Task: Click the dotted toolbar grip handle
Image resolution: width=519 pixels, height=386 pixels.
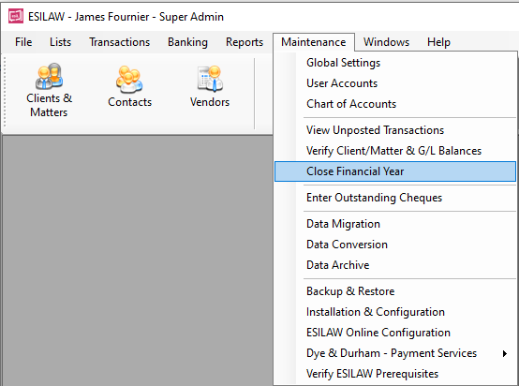Action: click(5, 92)
